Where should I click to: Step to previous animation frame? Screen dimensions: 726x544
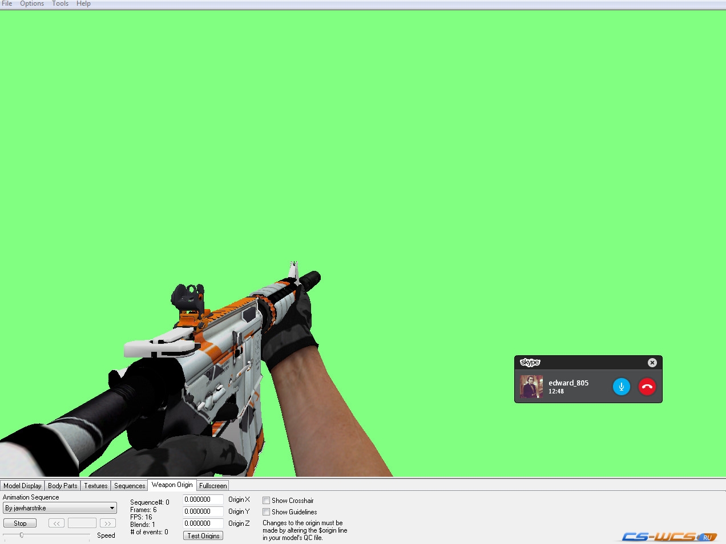coord(57,523)
